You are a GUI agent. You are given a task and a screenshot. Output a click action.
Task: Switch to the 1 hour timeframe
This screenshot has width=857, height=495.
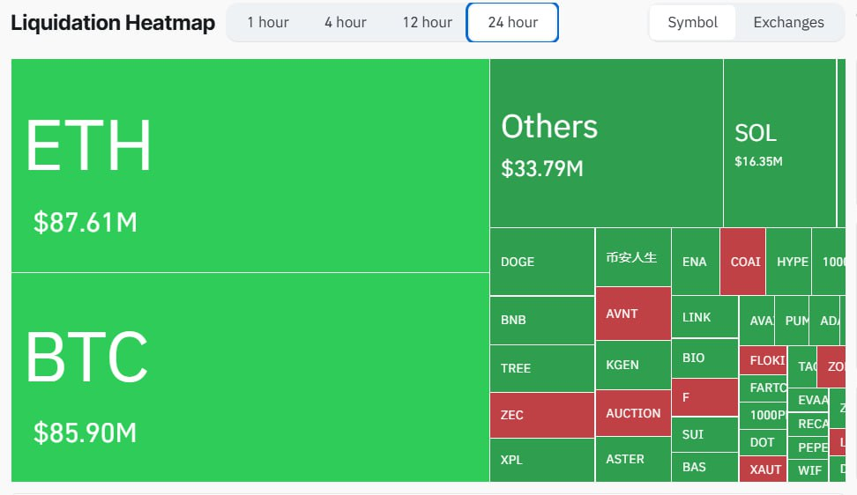coord(268,23)
